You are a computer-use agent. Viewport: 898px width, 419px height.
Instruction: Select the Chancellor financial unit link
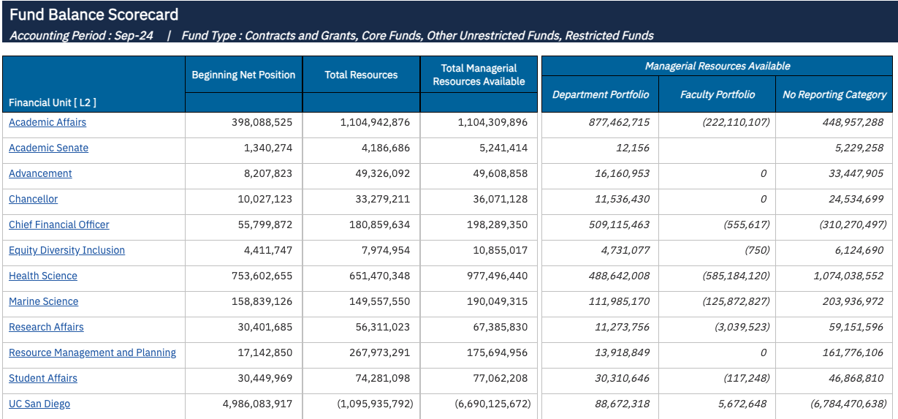33,199
